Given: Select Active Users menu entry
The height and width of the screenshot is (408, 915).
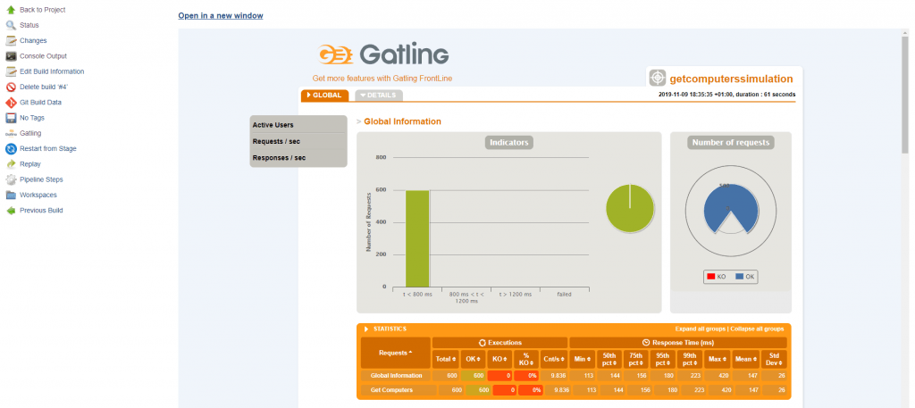Looking at the screenshot, I should coord(298,125).
